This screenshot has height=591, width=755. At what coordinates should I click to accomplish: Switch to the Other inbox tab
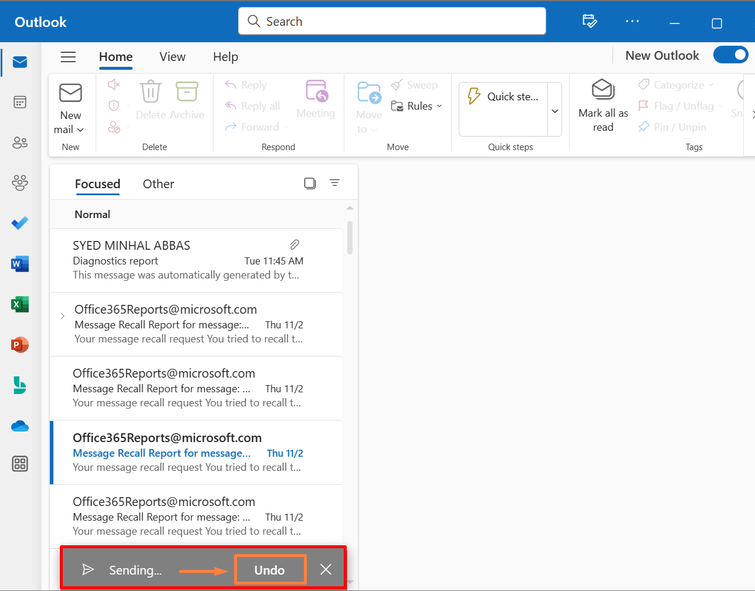tap(158, 184)
